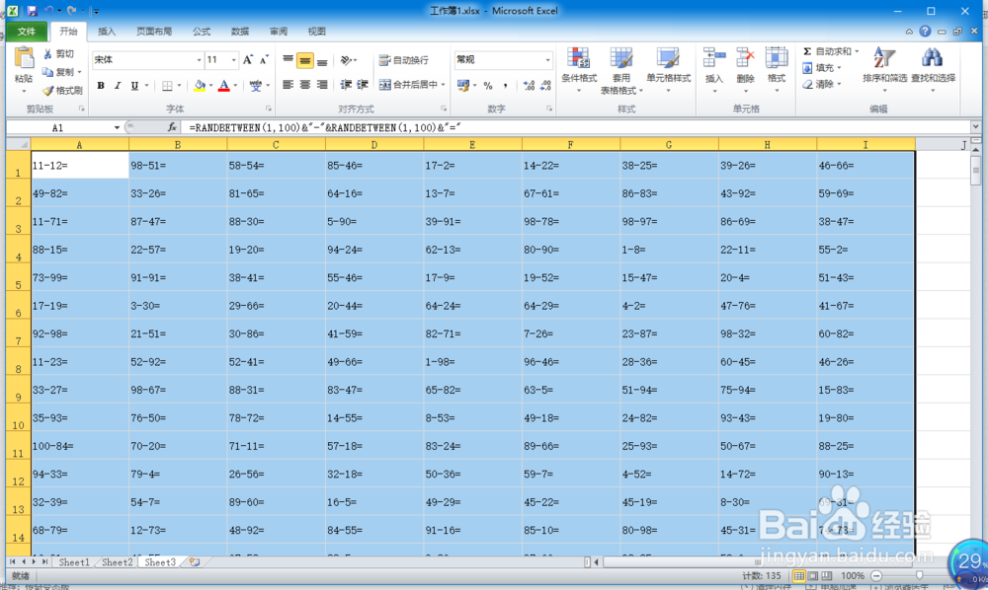Select the Format Painter brush
Image resolution: width=988 pixels, height=590 pixels.
coord(47,90)
